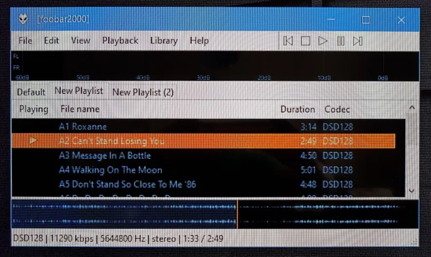Screen dimensions: 431x257
Task: Click the status bar playback info
Action: pyautogui.click(x=118, y=239)
